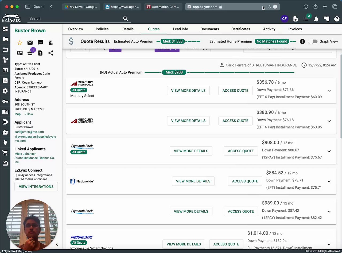This screenshot has height=253, width=342.
Task: Switch to the Overview tab
Action: (76, 29)
